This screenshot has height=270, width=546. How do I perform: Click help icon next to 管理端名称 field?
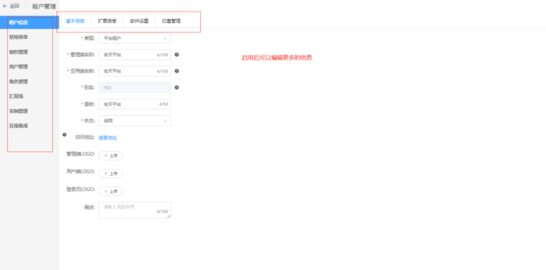[x=177, y=54]
